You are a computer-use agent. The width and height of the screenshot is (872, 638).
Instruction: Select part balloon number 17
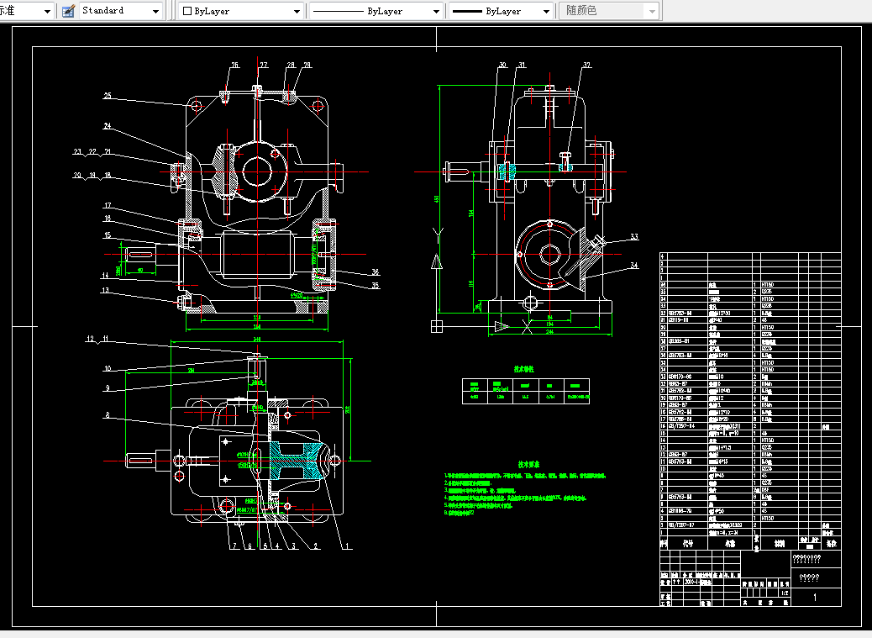(108, 206)
